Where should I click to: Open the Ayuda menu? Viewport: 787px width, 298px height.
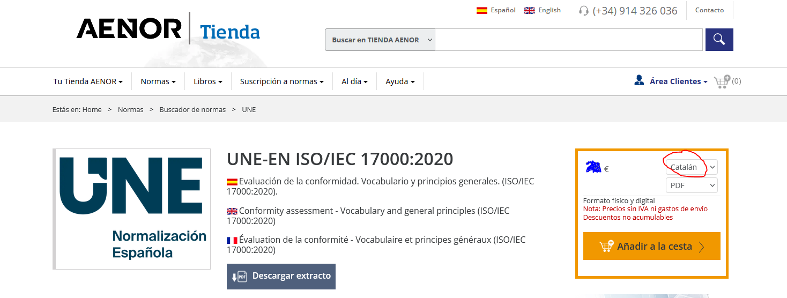(400, 81)
